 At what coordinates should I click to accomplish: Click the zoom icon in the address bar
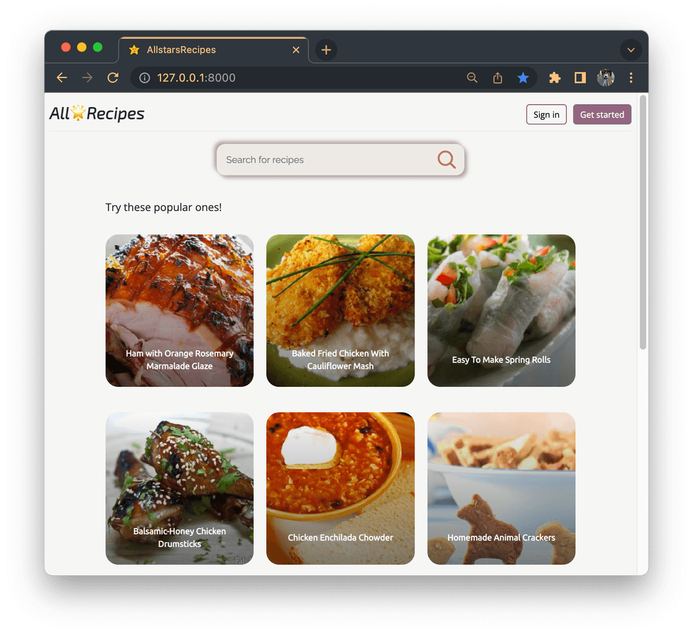(x=472, y=78)
